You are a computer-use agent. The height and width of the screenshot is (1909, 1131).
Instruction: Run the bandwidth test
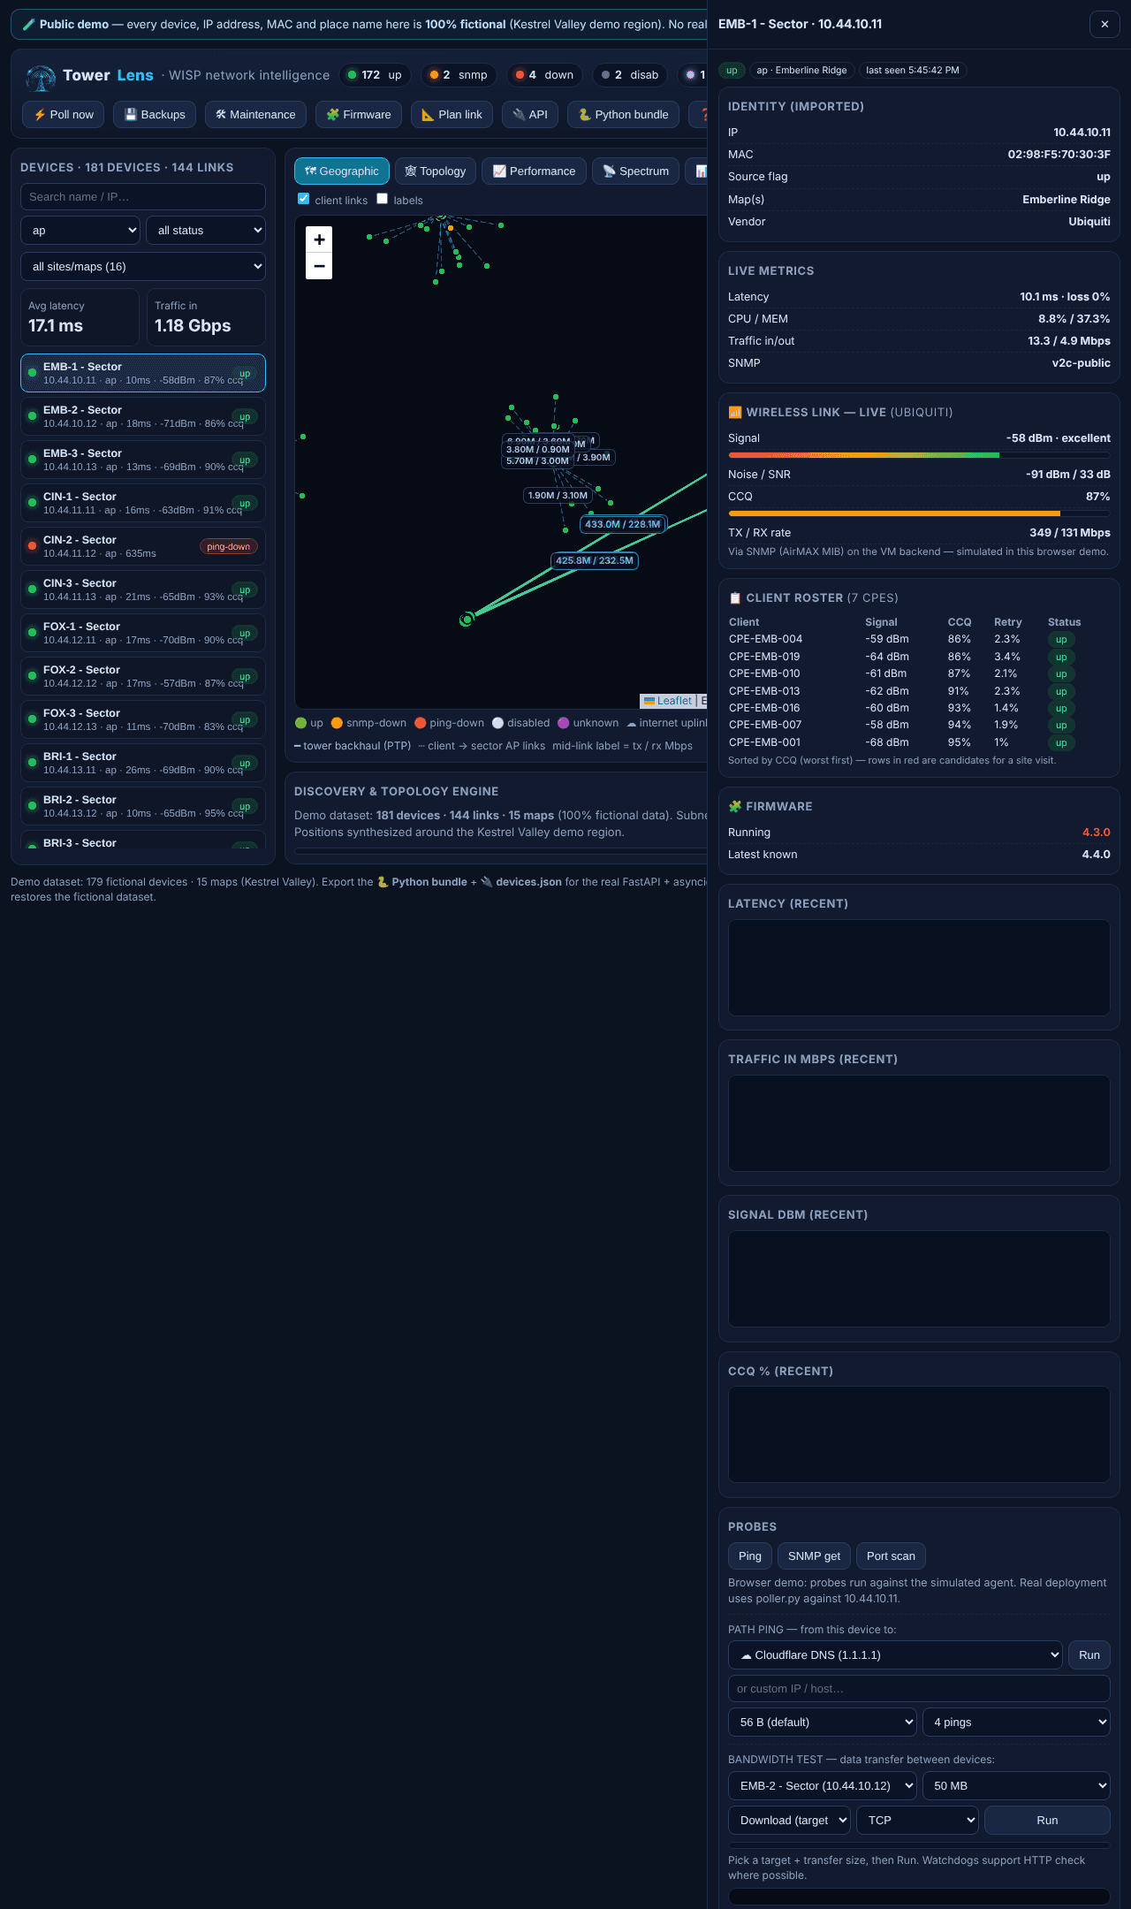pyautogui.click(x=1047, y=1821)
